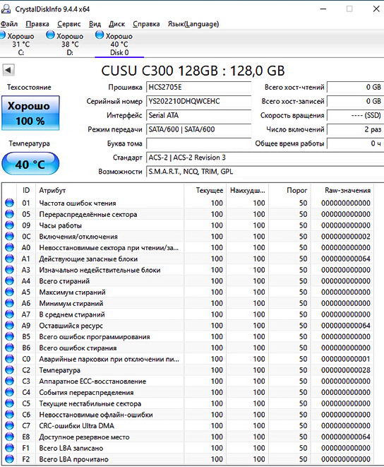
Task: Click the Общее время работы value 0 ч
Action: 355,143
